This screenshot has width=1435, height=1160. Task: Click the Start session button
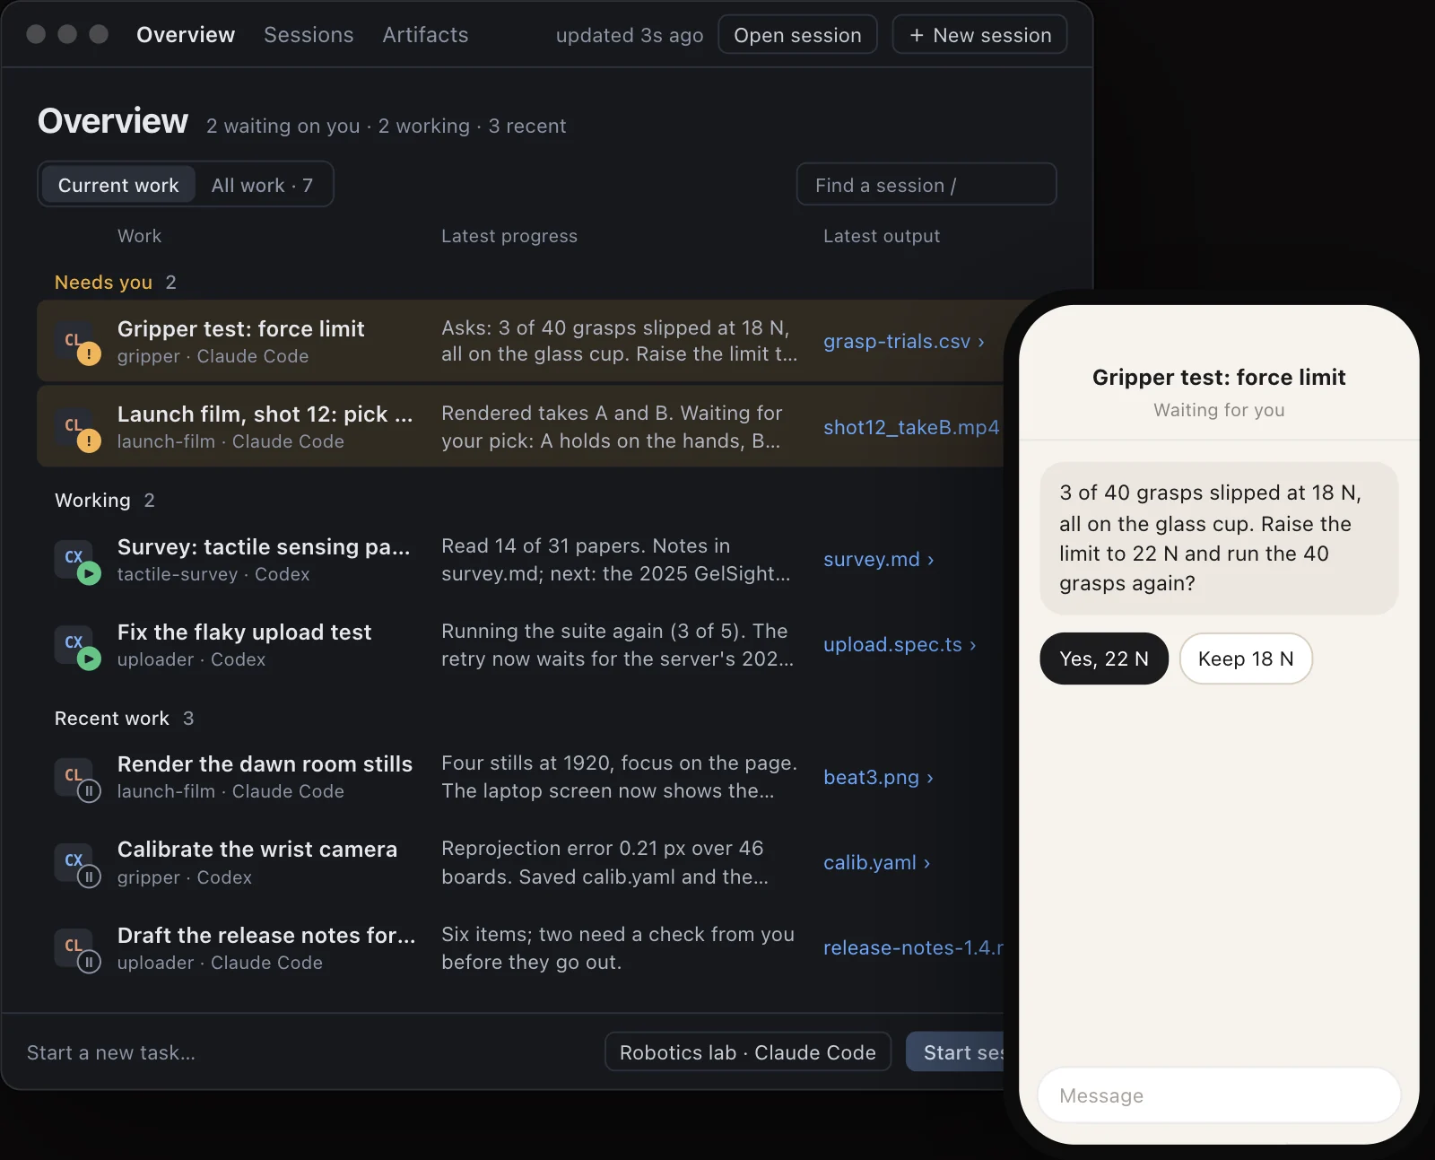pyautogui.click(x=956, y=1051)
